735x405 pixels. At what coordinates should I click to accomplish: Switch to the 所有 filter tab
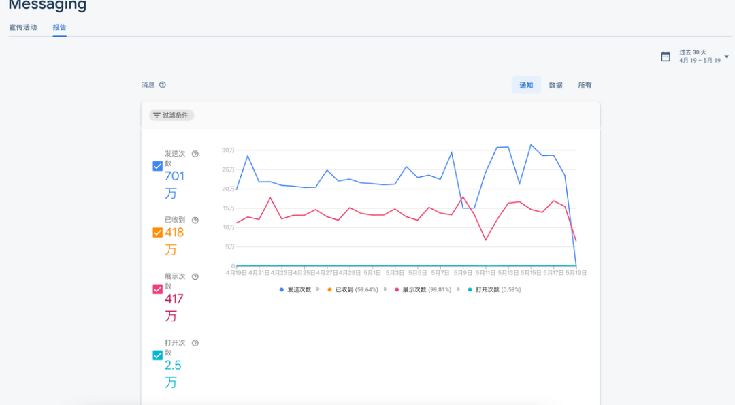[585, 85]
